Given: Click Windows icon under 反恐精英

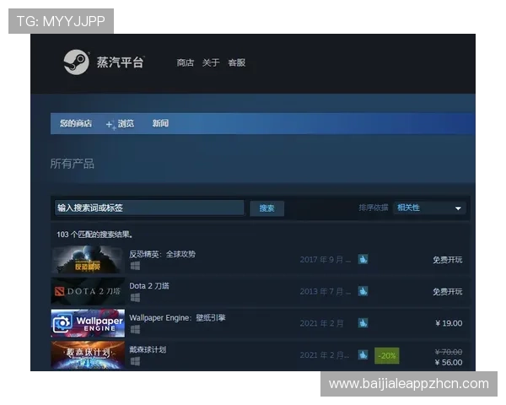Looking at the screenshot, I should (x=135, y=266).
